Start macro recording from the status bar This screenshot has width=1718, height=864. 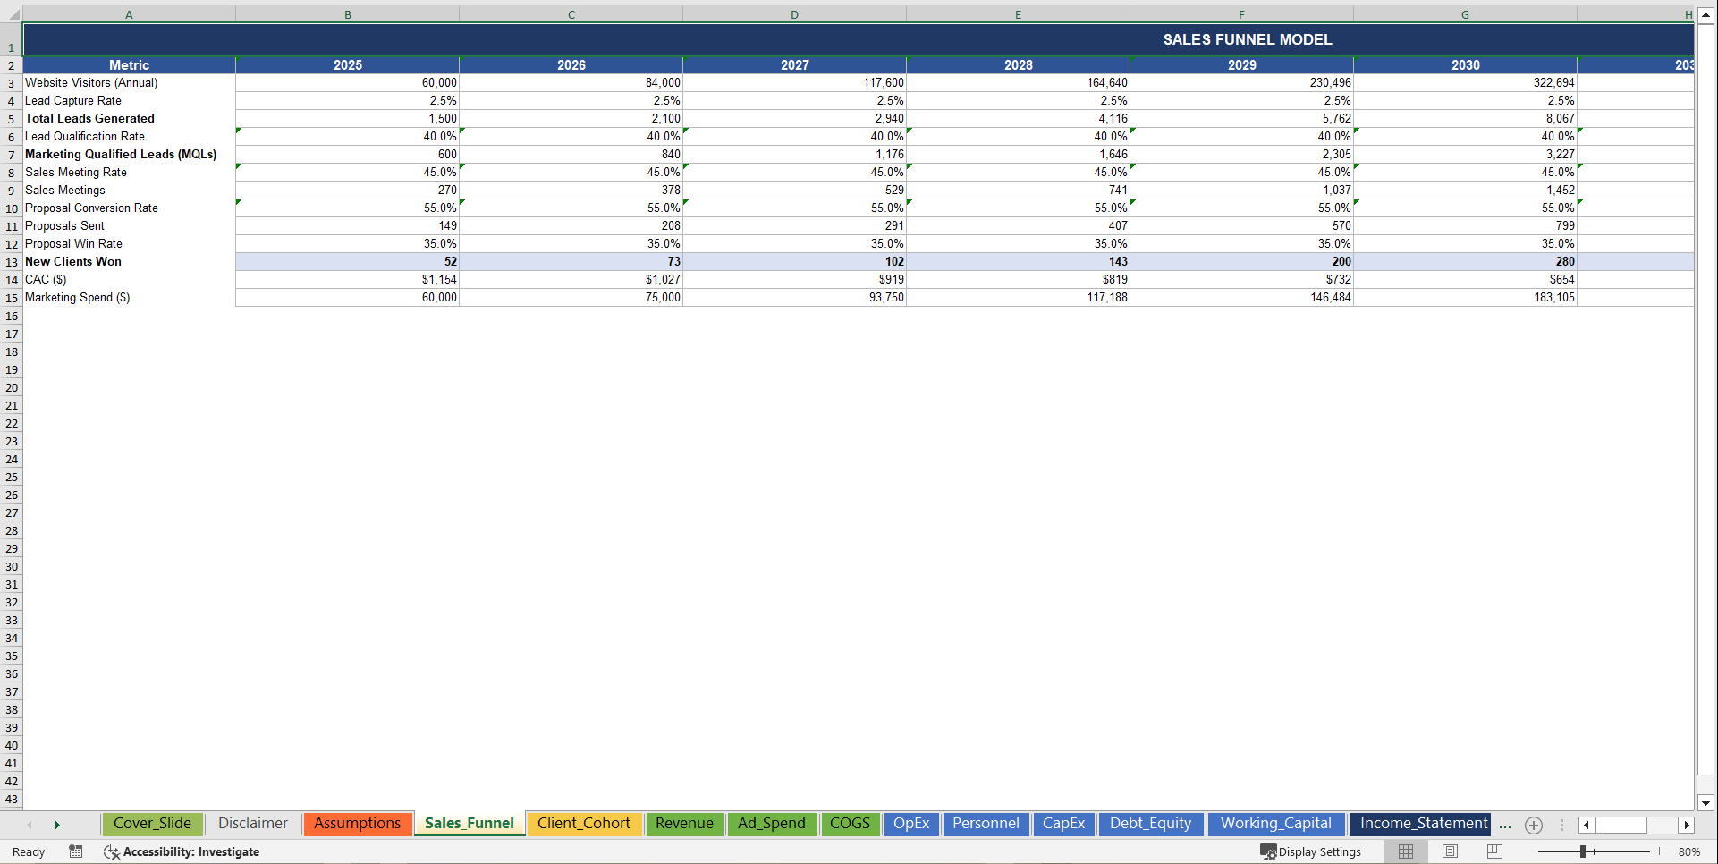[x=76, y=851]
